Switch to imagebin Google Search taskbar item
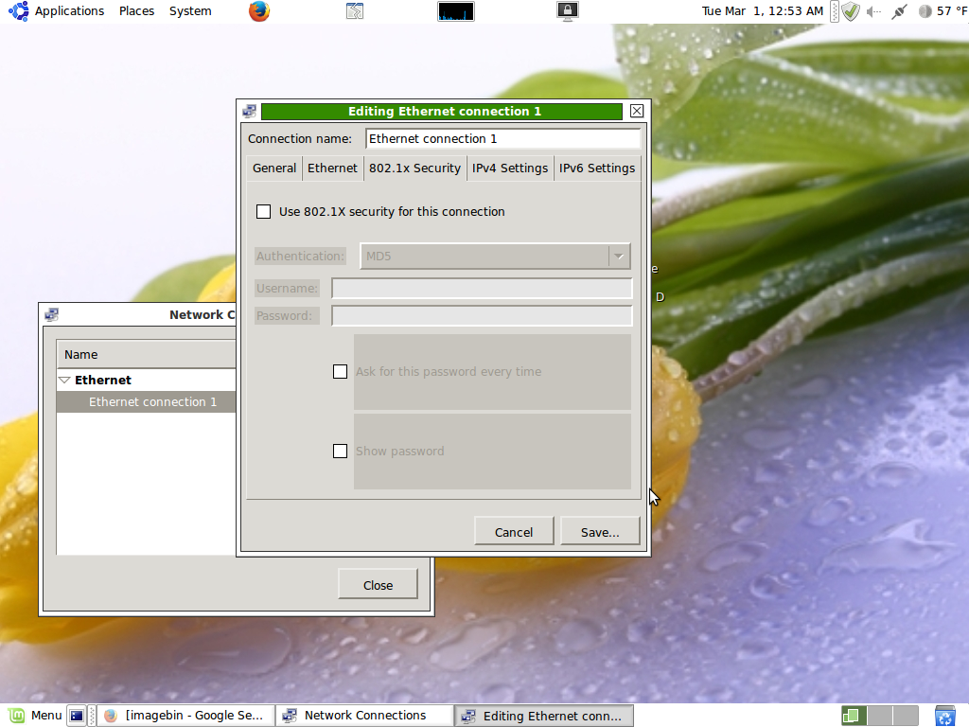Viewport: 969px width, 727px height. pyautogui.click(x=185, y=716)
